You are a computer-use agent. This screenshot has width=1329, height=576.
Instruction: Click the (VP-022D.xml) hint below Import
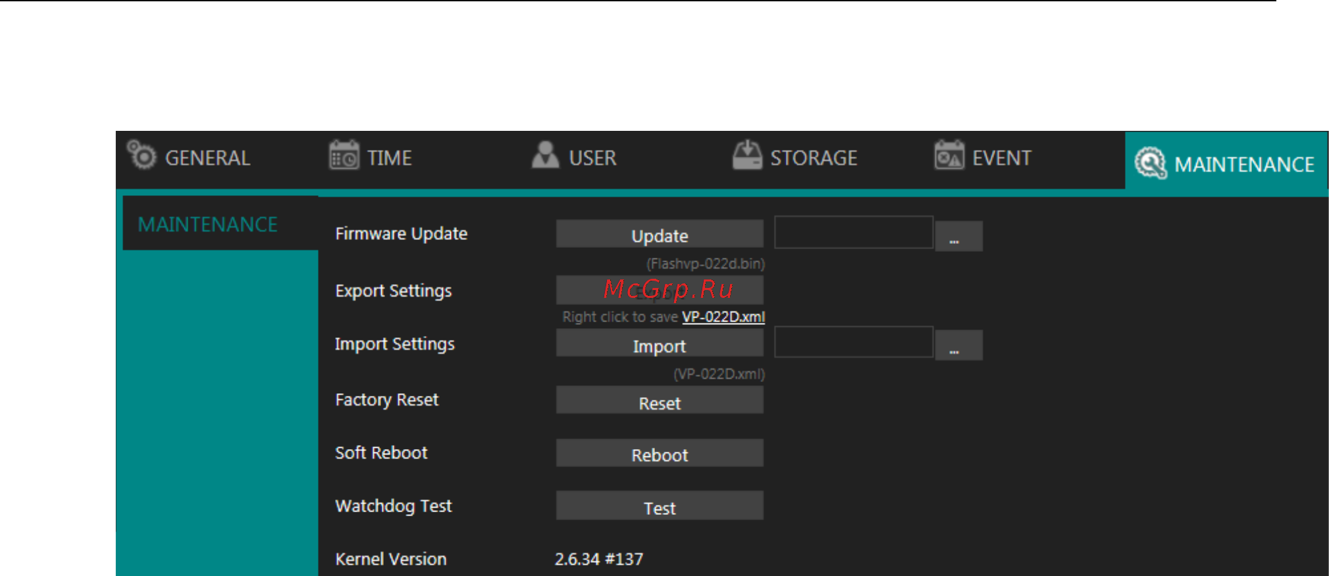[x=719, y=374]
